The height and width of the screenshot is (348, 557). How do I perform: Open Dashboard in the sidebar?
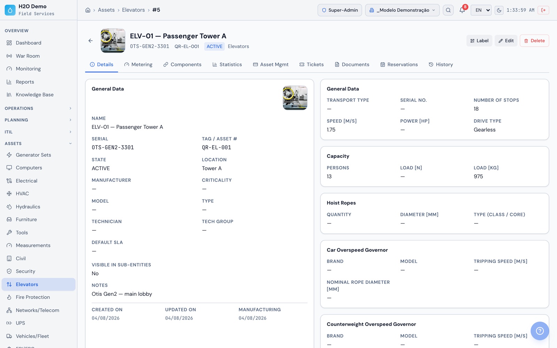tap(38, 43)
